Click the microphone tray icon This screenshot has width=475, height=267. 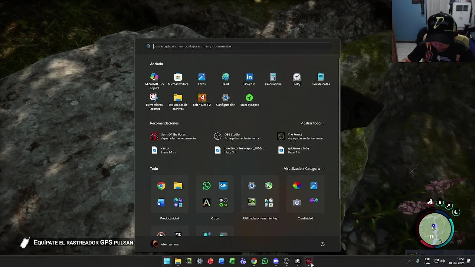pos(418,261)
